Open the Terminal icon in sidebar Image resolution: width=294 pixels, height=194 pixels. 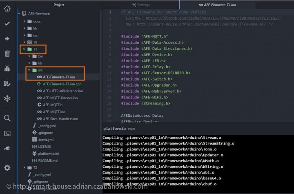[7, 133]
